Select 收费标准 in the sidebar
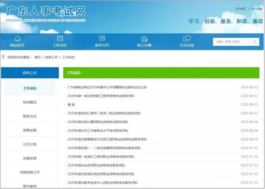The image size is (265, 189). click(x=30, y=158)
